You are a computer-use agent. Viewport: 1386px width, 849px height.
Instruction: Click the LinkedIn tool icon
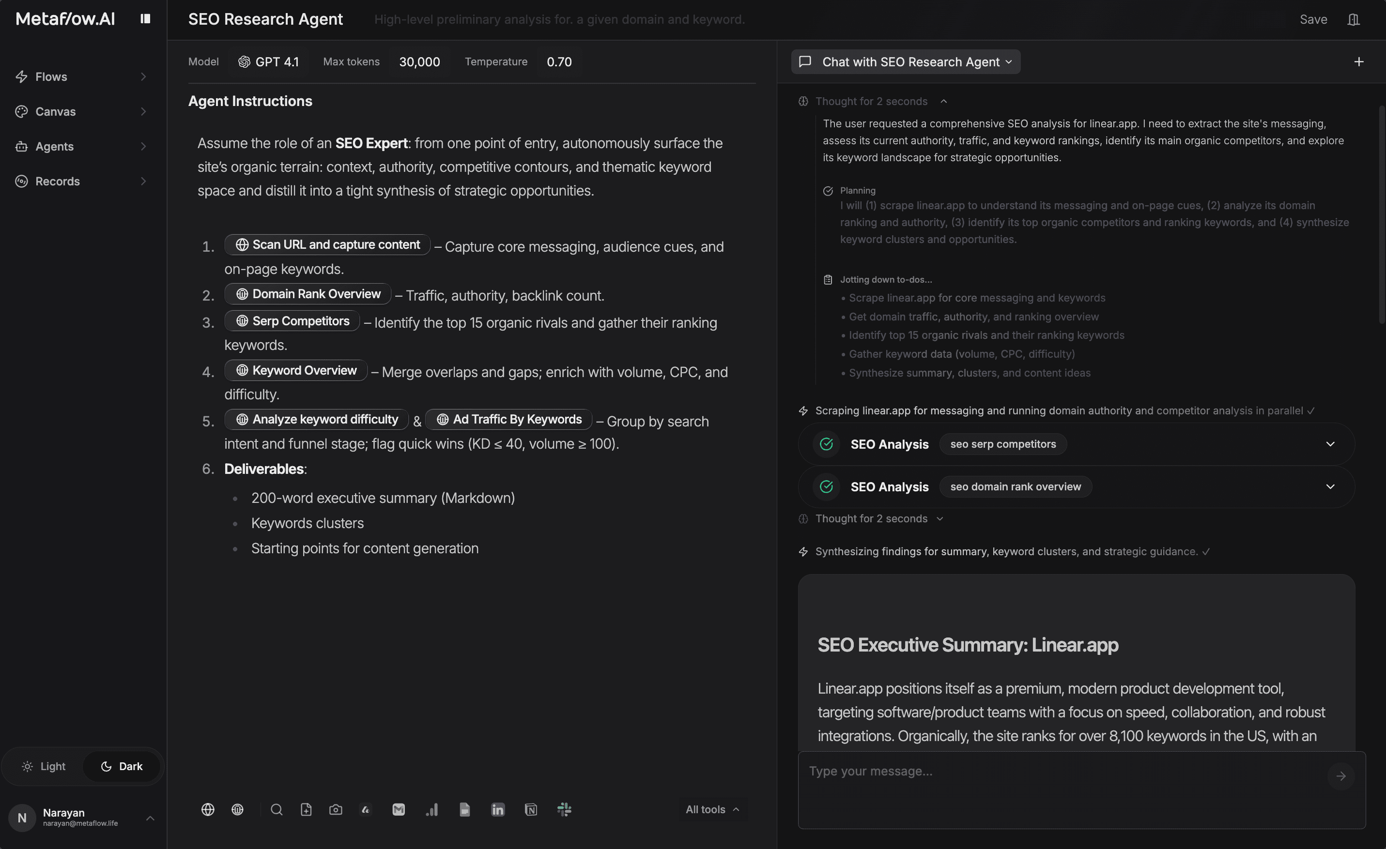[498, 809]
